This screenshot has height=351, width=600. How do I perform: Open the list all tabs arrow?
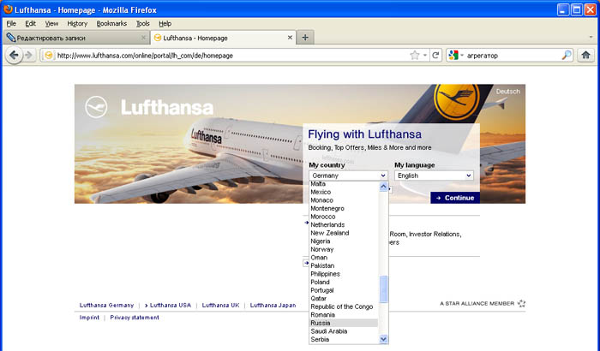point(591,38)
